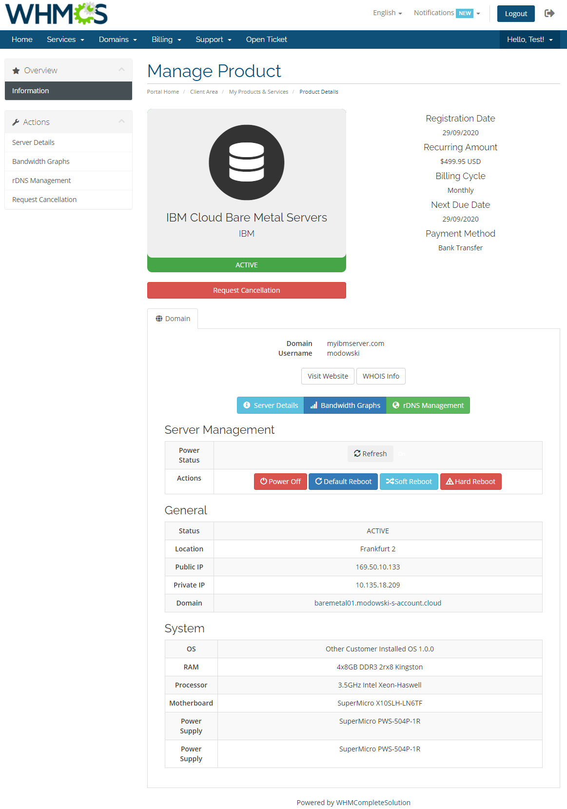Select Server Details in Actions sidebar
This screenshot has width=567, height=809.
pyautogui.click(x=68, y=142)
